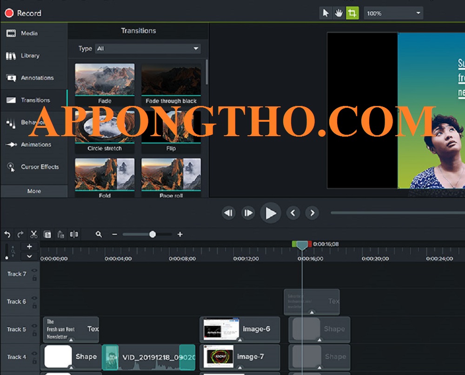Open the Annotations tab
Viewport: 465px width, 375px height.
34,78
